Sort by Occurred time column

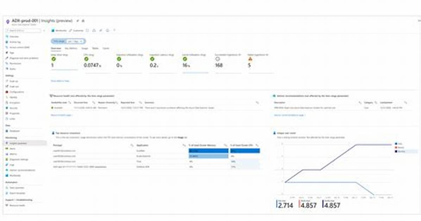click(x=81, y=102)
